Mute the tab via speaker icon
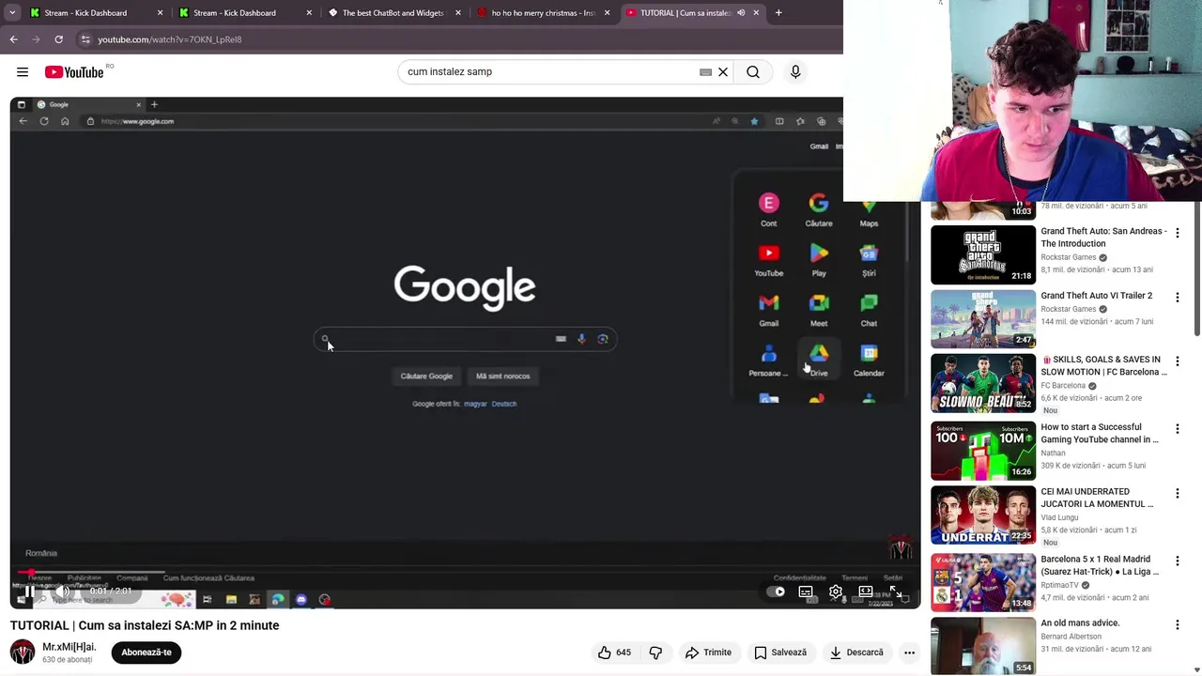Image resolution: width=1202 pixels, height=676 pixels. coord(741,13)
